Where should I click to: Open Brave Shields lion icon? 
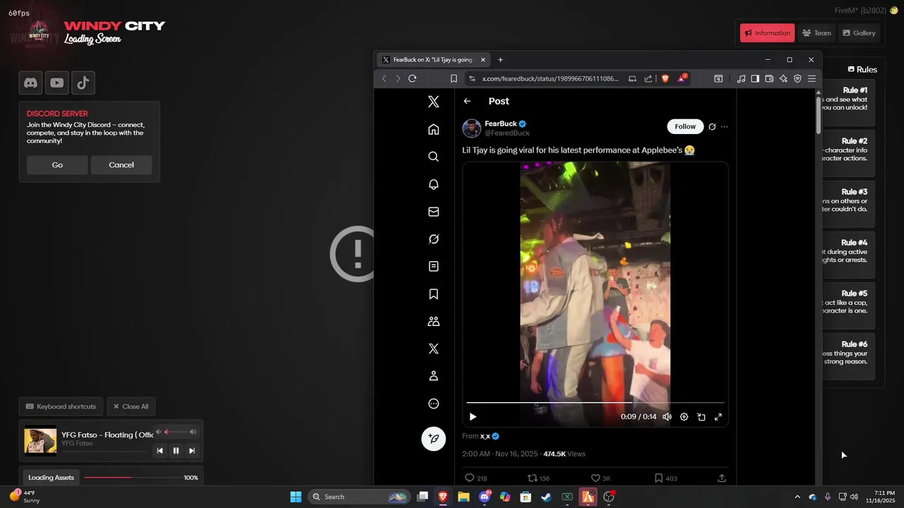pyautogui.click(x=665, y=78)
